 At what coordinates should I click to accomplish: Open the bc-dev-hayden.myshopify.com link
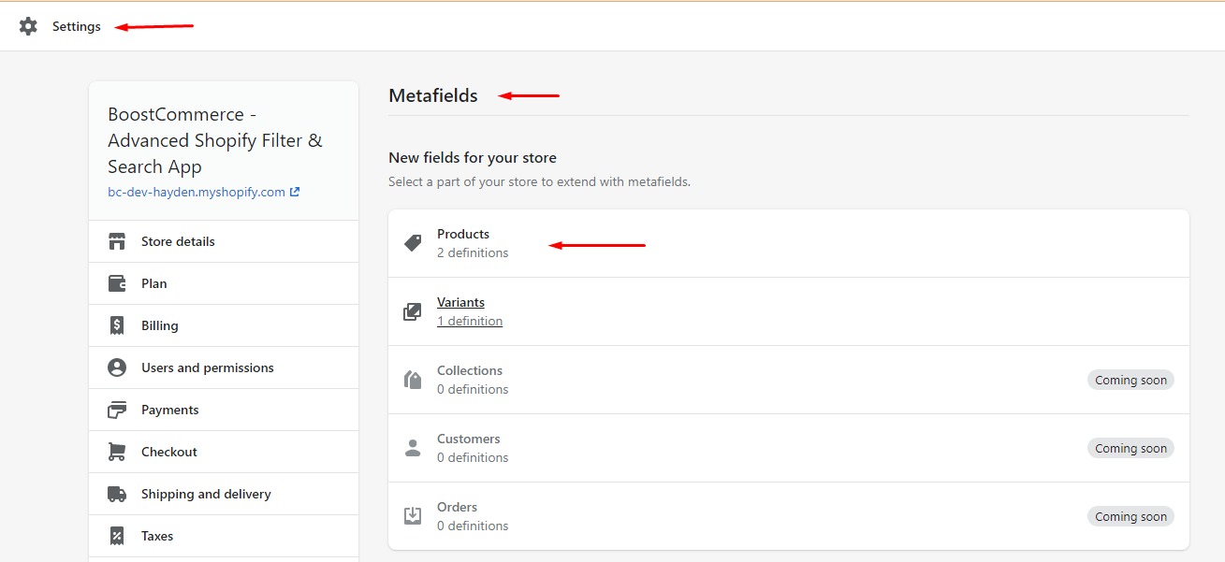[198, 191]
